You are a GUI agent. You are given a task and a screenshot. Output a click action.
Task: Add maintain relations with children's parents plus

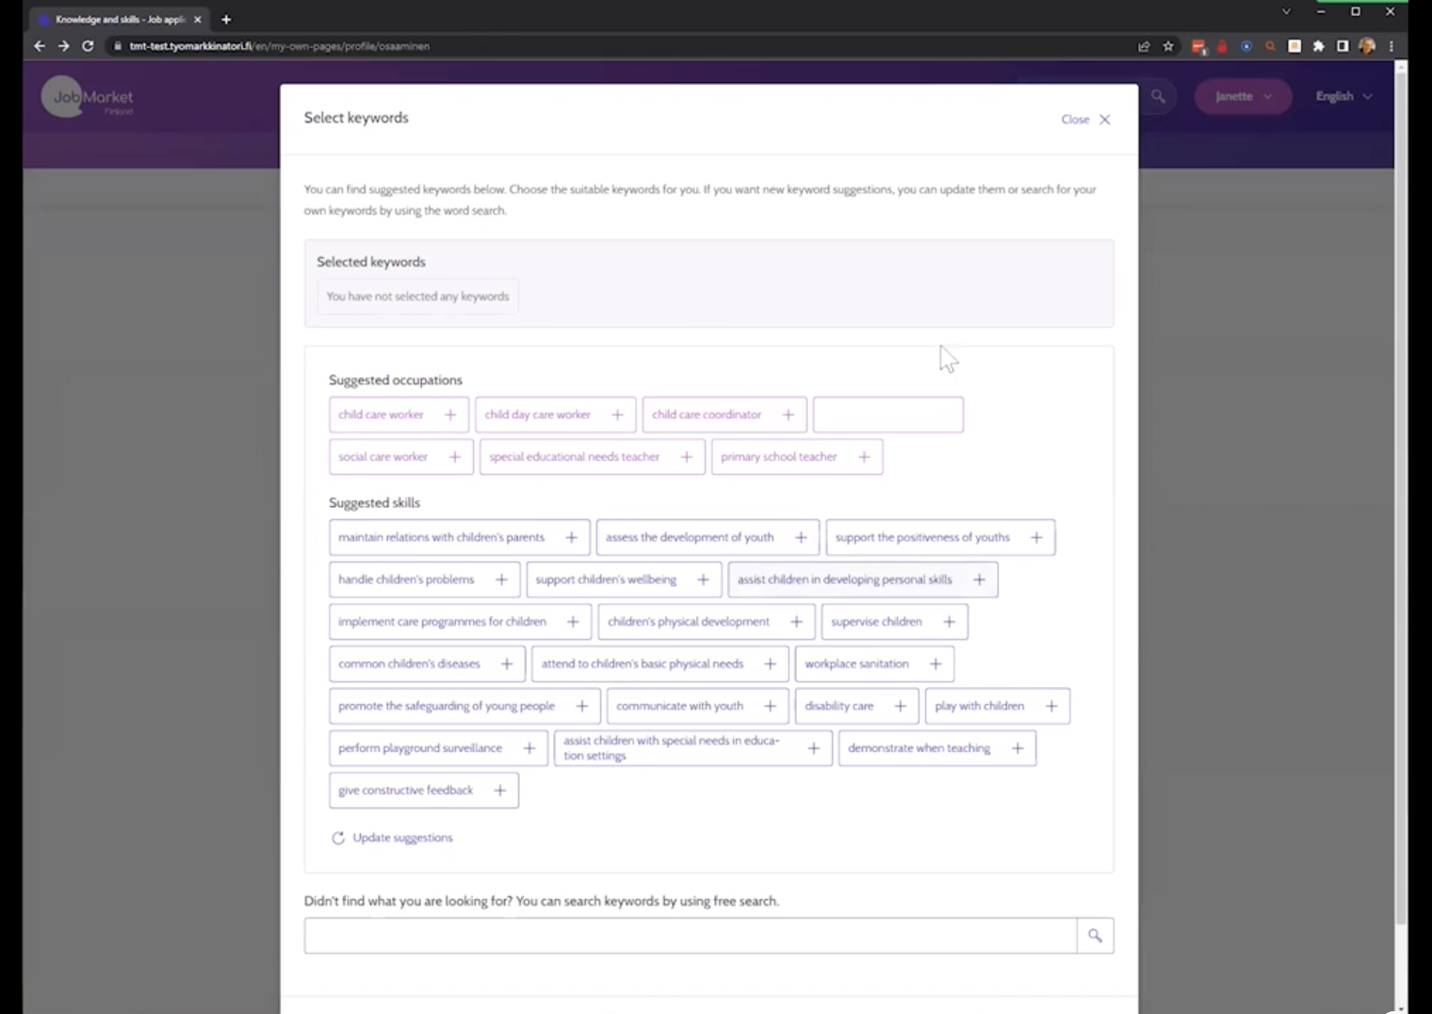click(571, 537)
